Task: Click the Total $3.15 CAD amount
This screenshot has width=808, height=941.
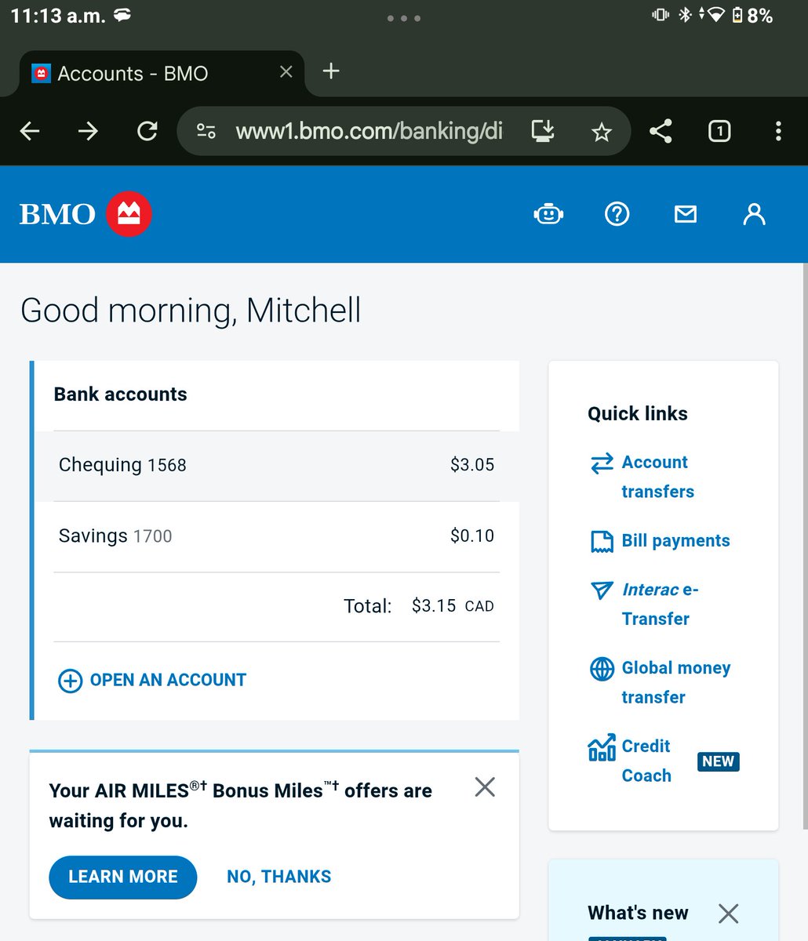Action: point(453,606)
